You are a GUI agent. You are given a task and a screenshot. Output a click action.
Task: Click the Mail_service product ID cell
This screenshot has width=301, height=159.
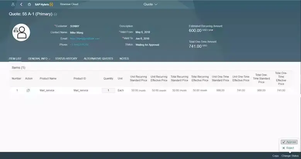pyautogui.click(x=81, y=90)
